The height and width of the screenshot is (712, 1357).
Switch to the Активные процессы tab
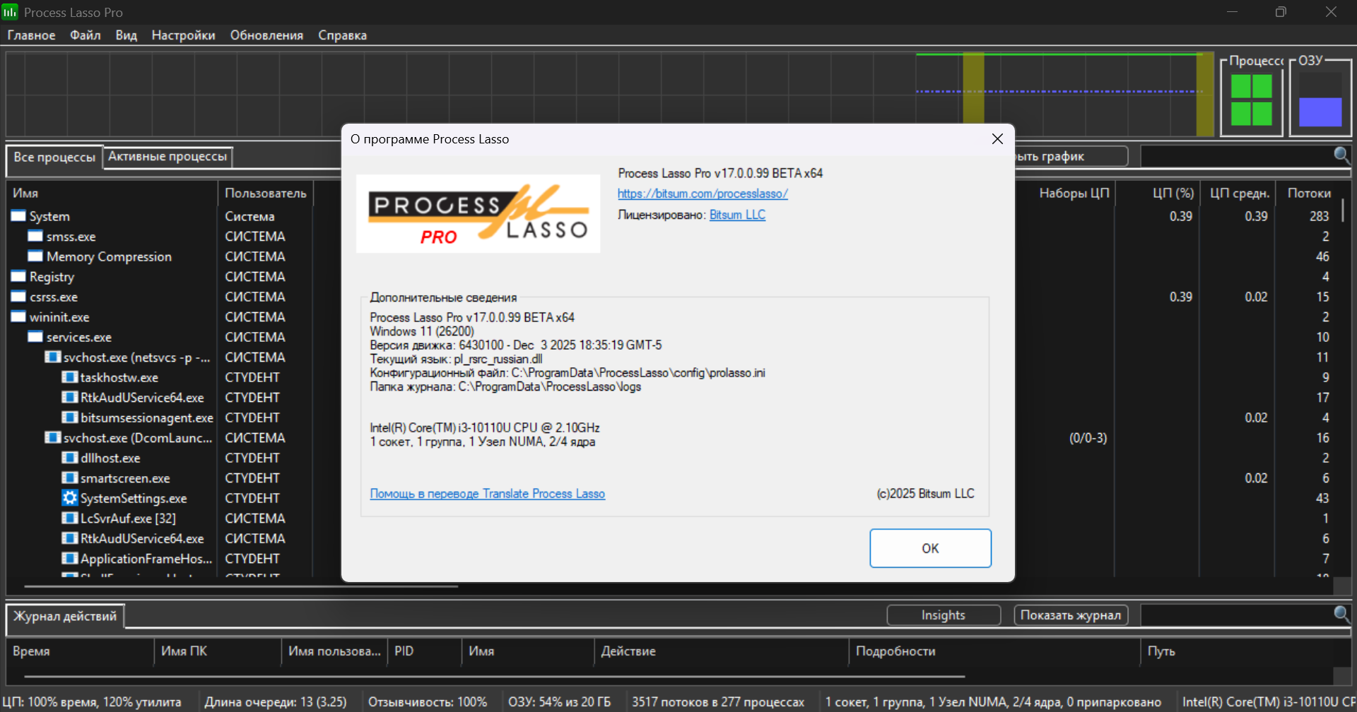[x=168, y=156]
